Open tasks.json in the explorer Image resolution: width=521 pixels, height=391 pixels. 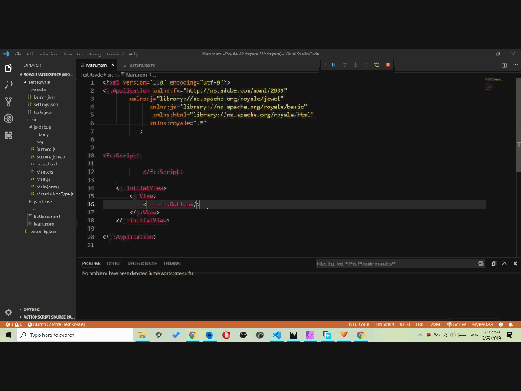click(x=42, y=112)
